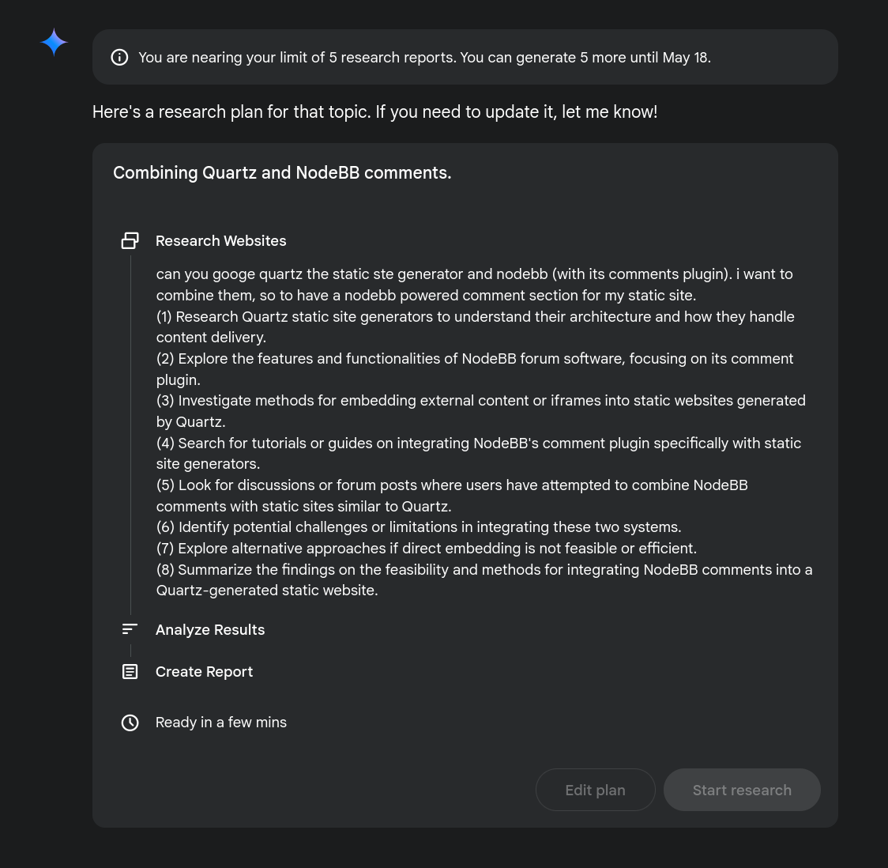
Task: Click the 'Ready in a few mins' label
Action: pyautogui.click(x=221, y=723)
